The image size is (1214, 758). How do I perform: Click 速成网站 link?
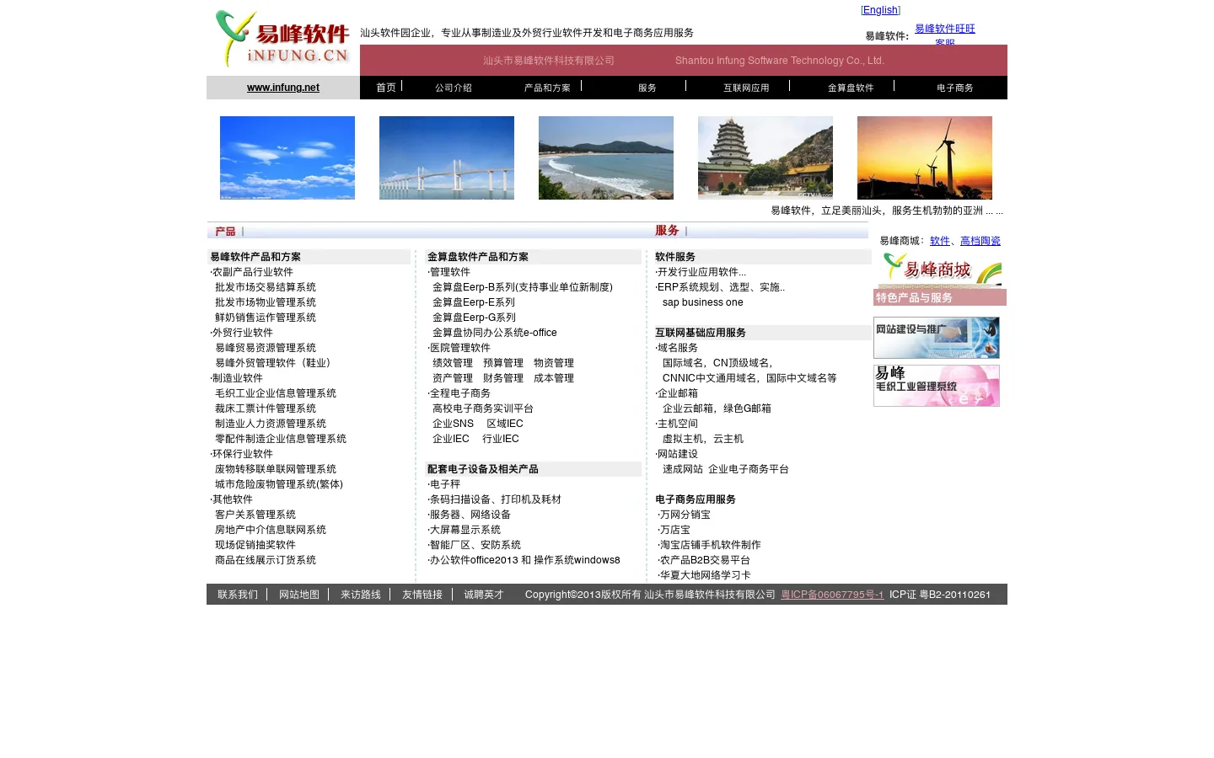(683, 469)
